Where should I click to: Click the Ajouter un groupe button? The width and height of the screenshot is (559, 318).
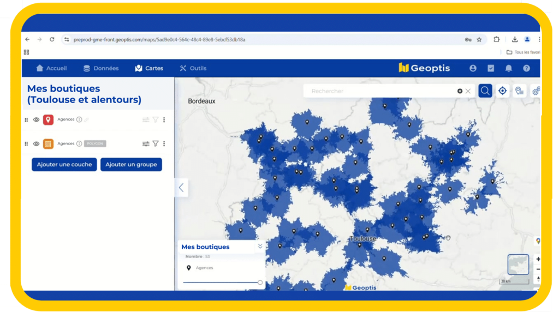coord(131,164)
